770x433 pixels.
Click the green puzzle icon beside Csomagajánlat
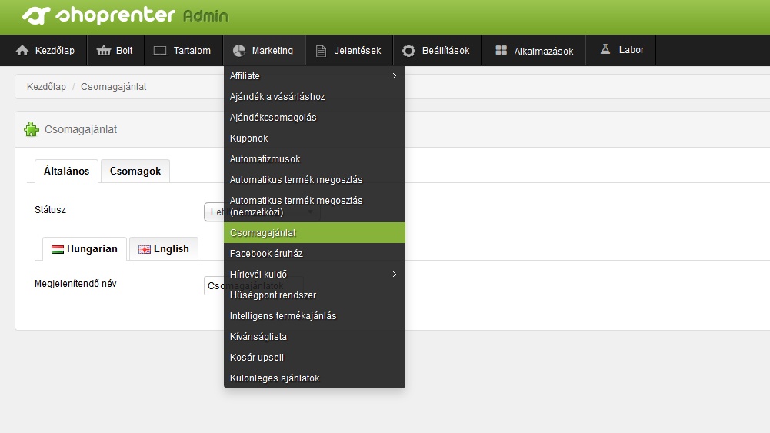32,129
